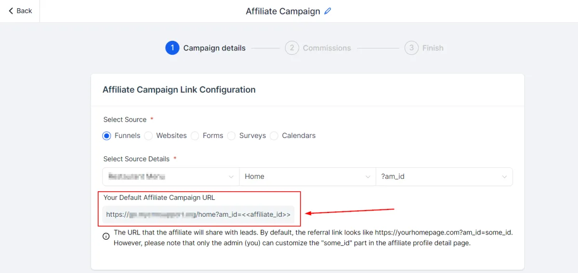The height and width of the screenshot is (273, 578).
Task: Click the Default Affiliate Campaign URL field
Action: tap(198, 214)
